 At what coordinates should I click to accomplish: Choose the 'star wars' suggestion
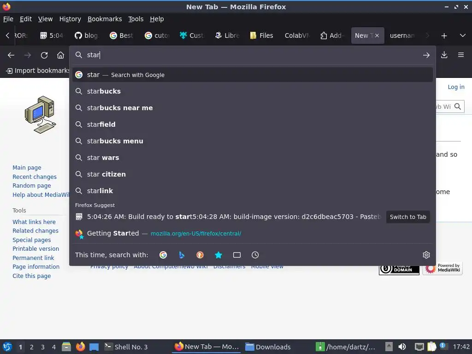[253, 158]
